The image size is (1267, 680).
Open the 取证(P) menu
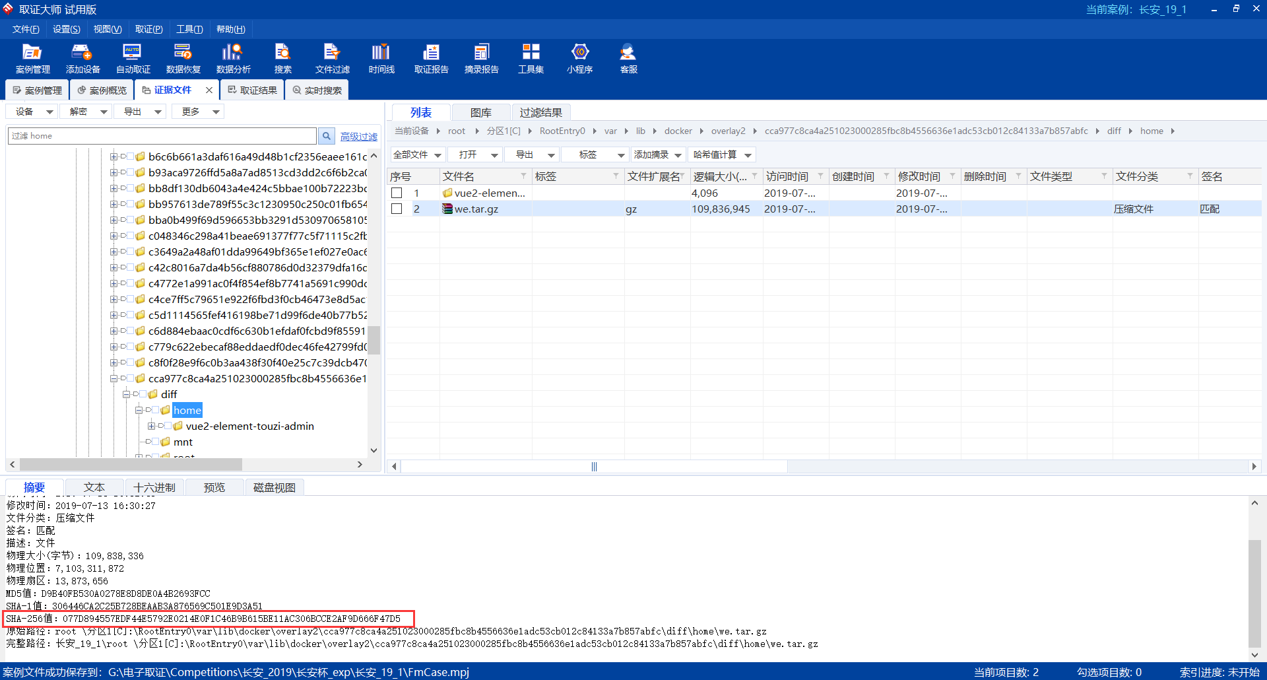(x=148, y=29)
